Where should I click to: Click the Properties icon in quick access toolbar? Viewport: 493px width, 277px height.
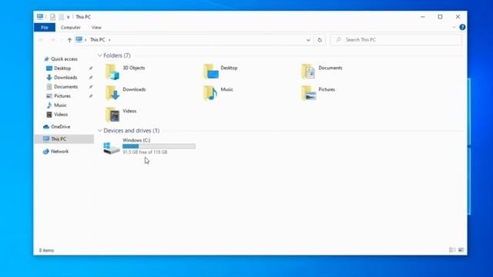coord(52,17)
